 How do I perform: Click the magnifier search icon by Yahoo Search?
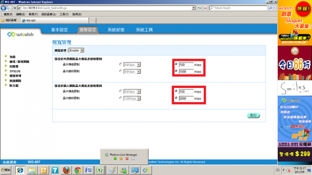[271, 8]
